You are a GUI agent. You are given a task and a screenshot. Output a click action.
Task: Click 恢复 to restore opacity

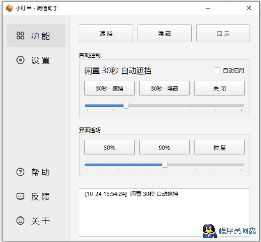tap(219, 148)
